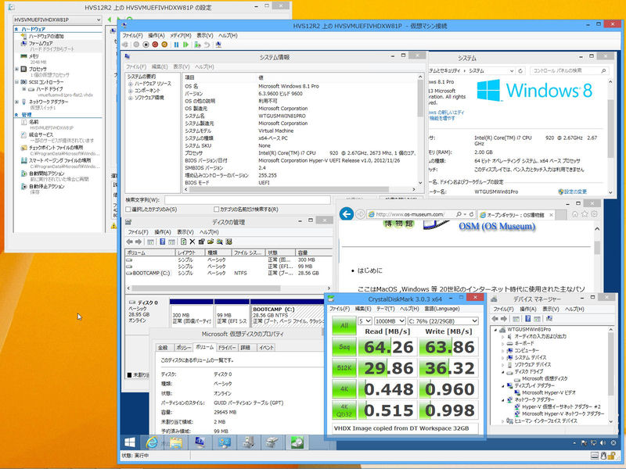Click the Home icon in Internet Explorer
626x469 pixels.
point(575,214)
